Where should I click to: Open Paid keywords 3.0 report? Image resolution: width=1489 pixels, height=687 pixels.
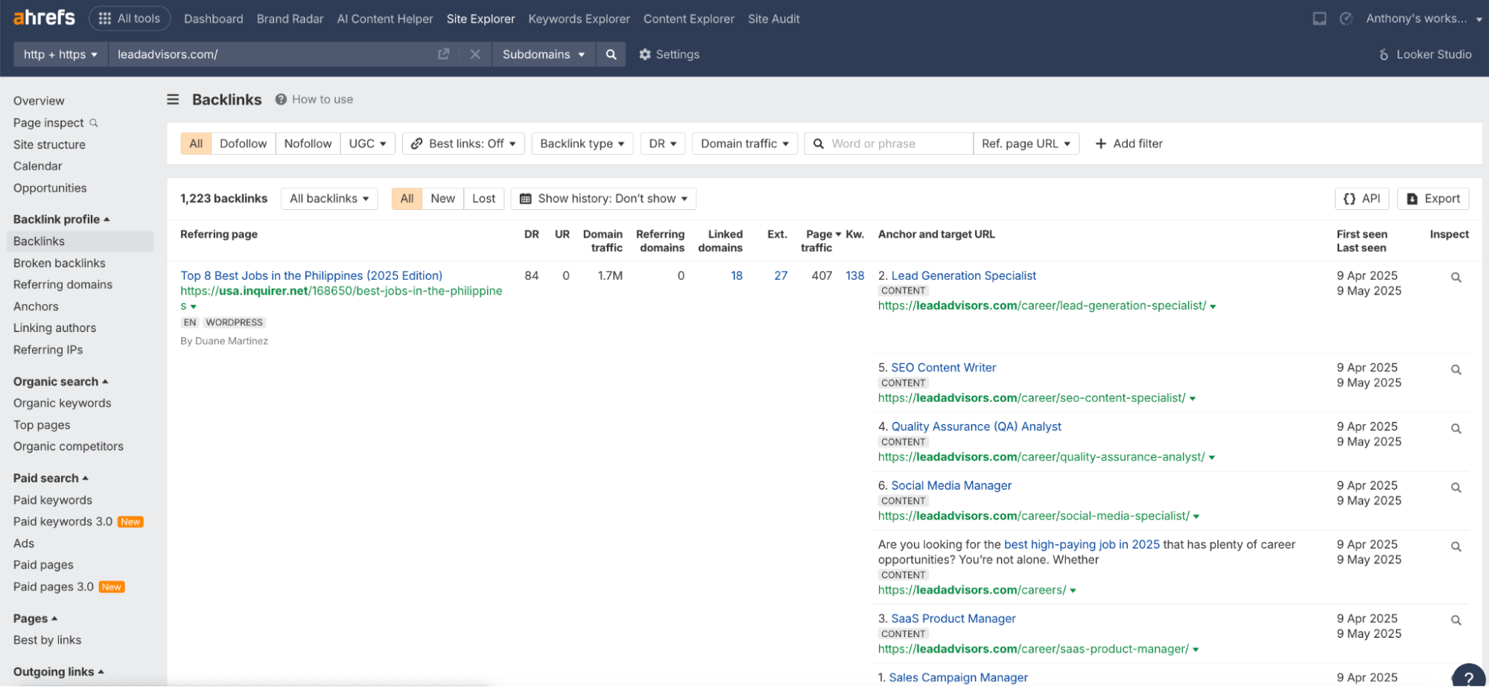63,522
